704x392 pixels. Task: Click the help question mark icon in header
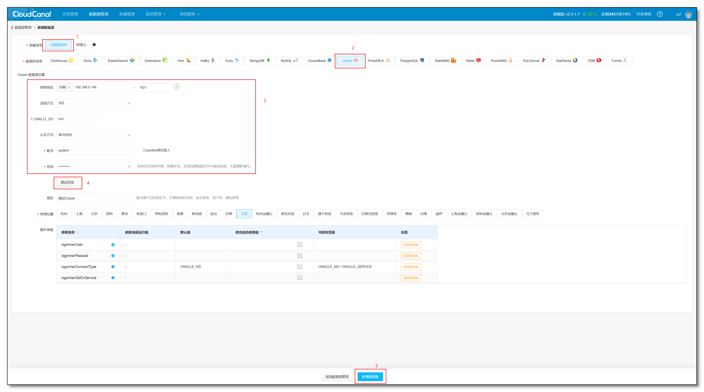click(659, 14)
